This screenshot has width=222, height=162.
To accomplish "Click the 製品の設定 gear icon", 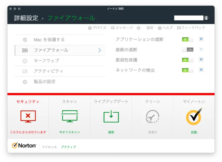I will (25, 82).
